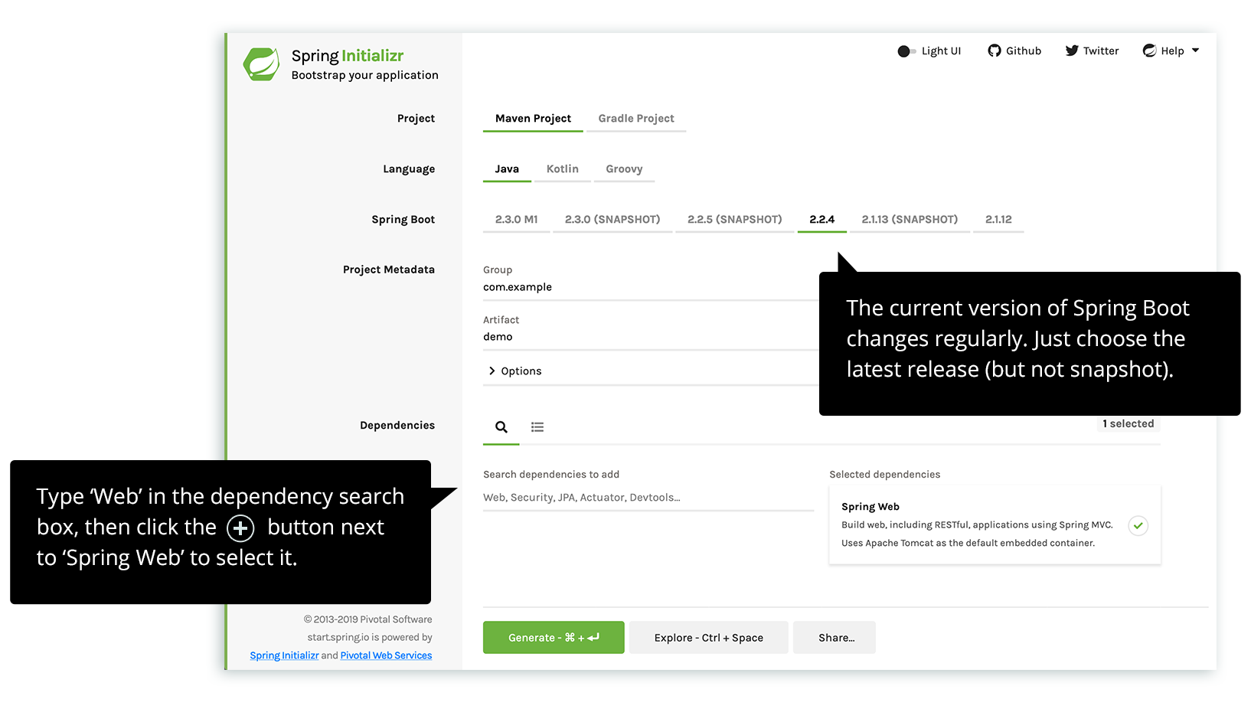1251x722 pixels.
Task: Click the '1 selected' badge
Action: click(1128, 424)
